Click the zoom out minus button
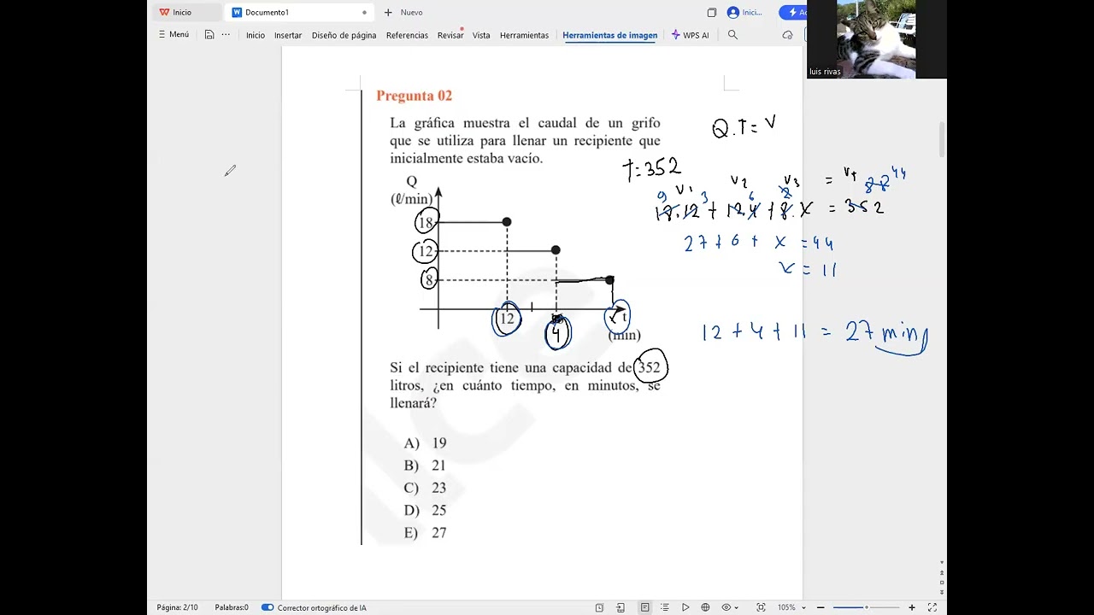1094x615 pixels. tap(820, 607)
